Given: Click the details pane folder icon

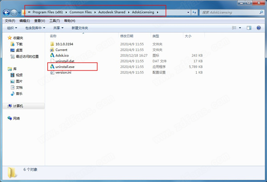Looking at the screenshot, I should (12, 173).
